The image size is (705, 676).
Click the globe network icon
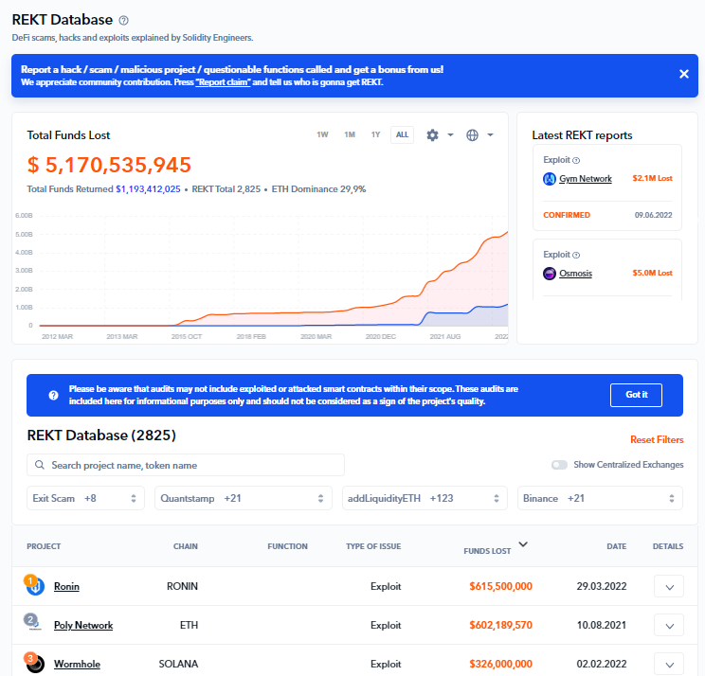pos(472,134)
